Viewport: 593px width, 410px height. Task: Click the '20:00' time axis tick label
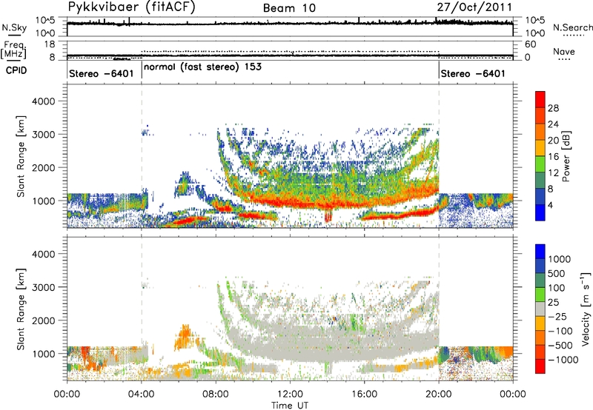(x=438, y=394)
